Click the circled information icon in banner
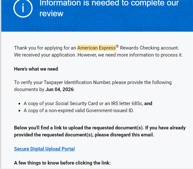193x169 pixels. point(23,8)
